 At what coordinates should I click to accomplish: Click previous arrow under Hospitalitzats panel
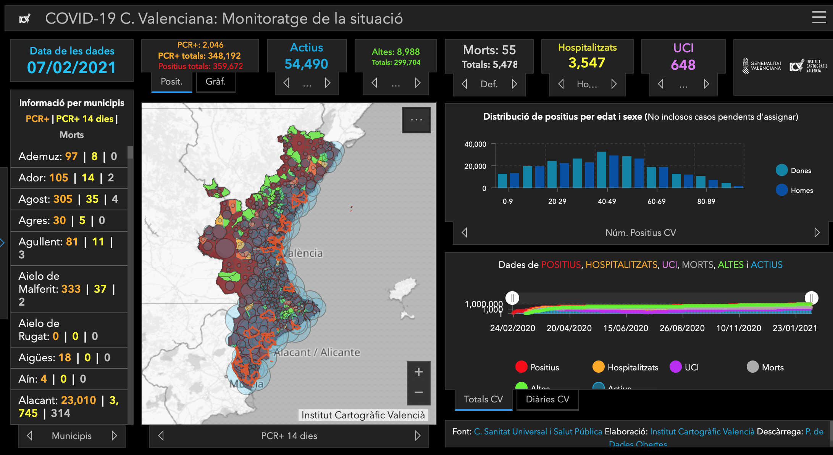tap(561, 84)
